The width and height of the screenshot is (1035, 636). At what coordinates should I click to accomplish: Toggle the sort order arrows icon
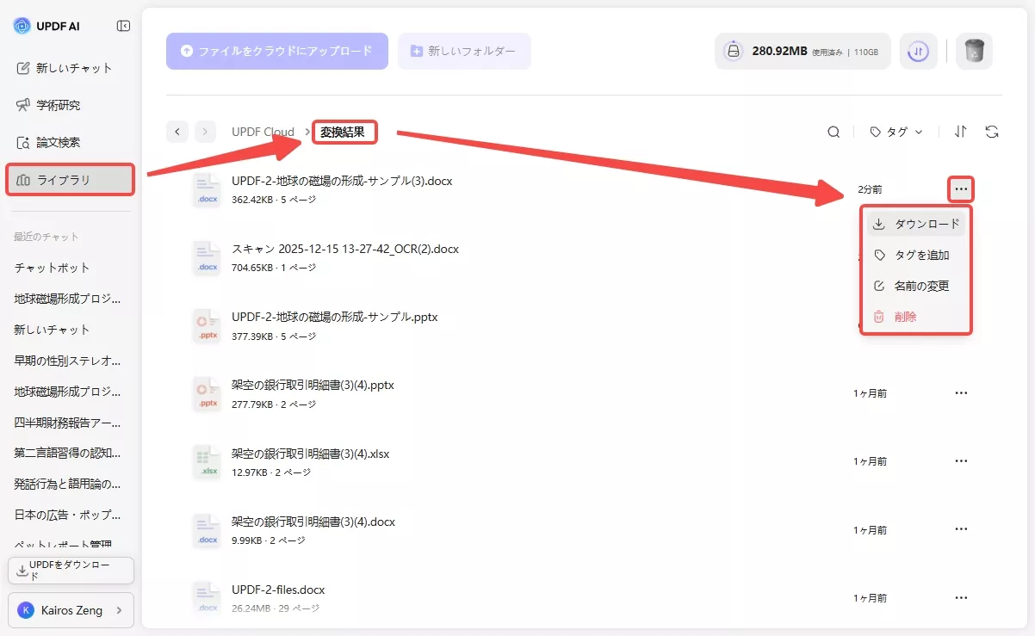[960, 131]
